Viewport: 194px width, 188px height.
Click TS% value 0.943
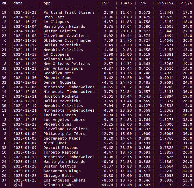coord(144,59)
